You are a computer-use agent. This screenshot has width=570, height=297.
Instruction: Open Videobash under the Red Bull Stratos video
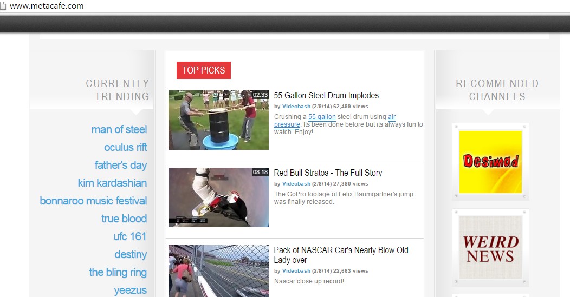point(296,184)
